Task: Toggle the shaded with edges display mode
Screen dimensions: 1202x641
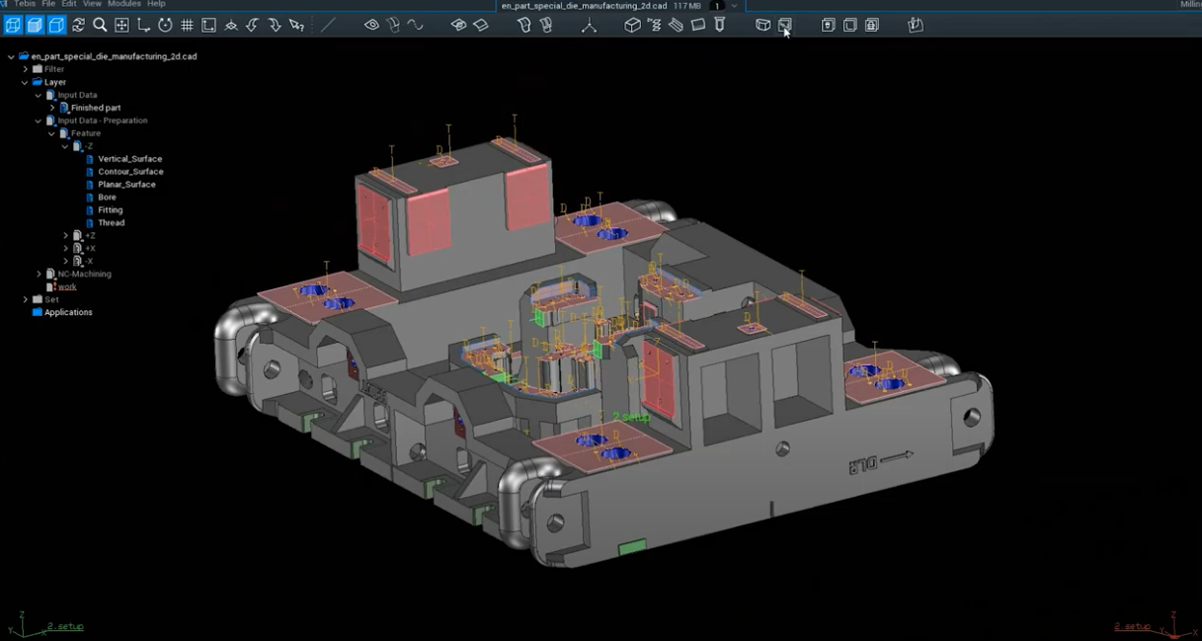Action: 56,25
